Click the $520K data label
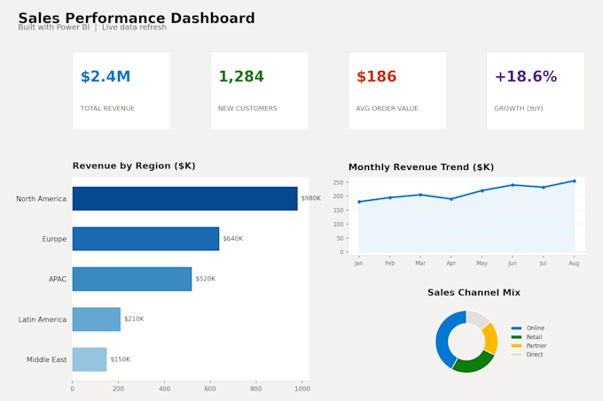This screenshot has height=401, width=603. [206, 279]
